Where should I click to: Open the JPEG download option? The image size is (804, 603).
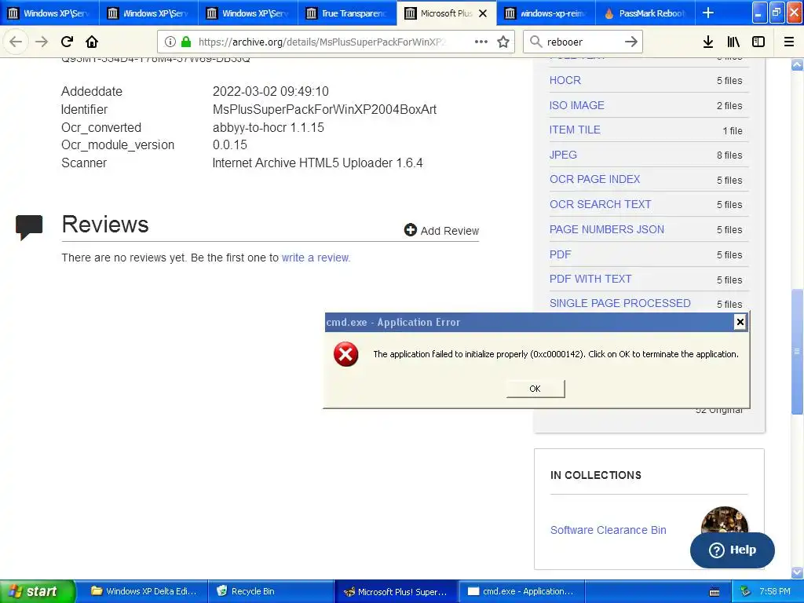[563, 155]
